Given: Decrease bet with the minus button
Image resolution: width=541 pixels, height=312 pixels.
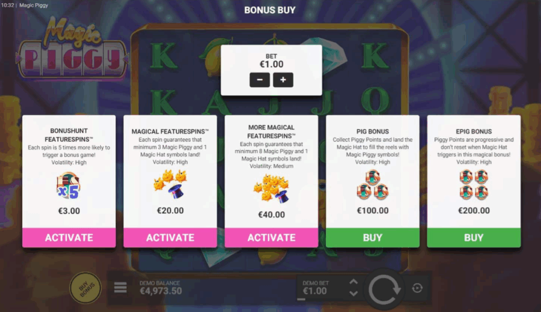Looking at the screenshot, I should (260, 80).
